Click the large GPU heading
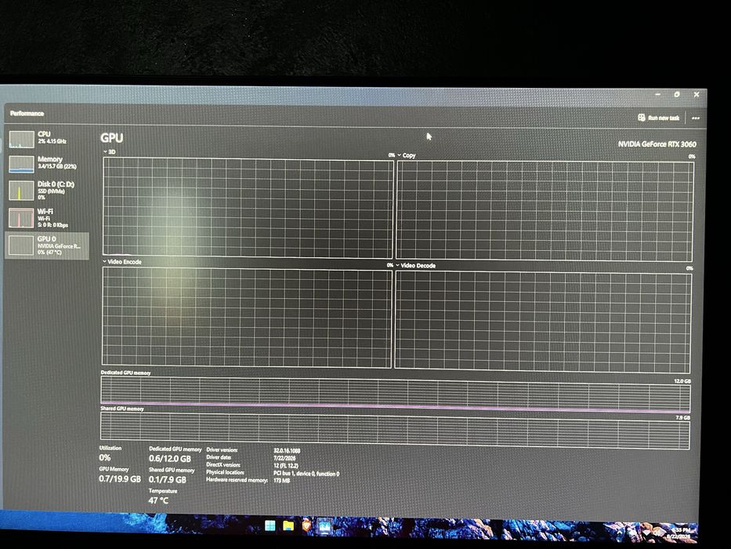The image size is (731, 549). 112,138
